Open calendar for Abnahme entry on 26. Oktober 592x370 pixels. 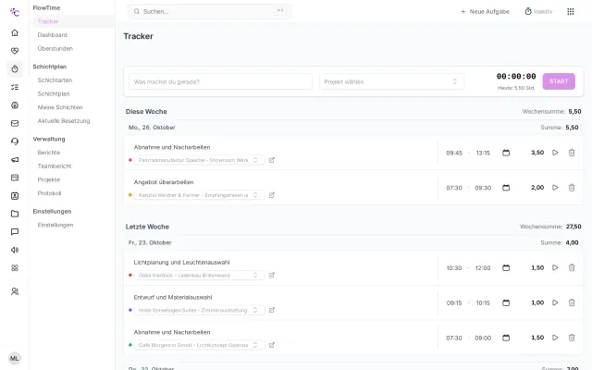(506, 153)
